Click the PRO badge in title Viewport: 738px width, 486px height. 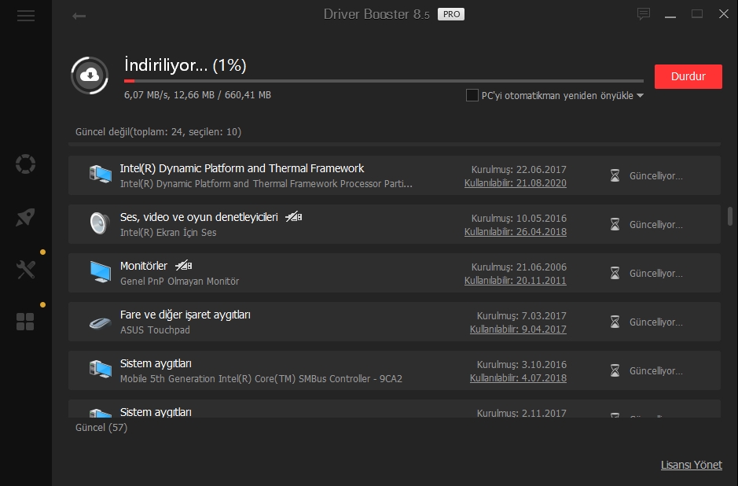click(451, 14)
